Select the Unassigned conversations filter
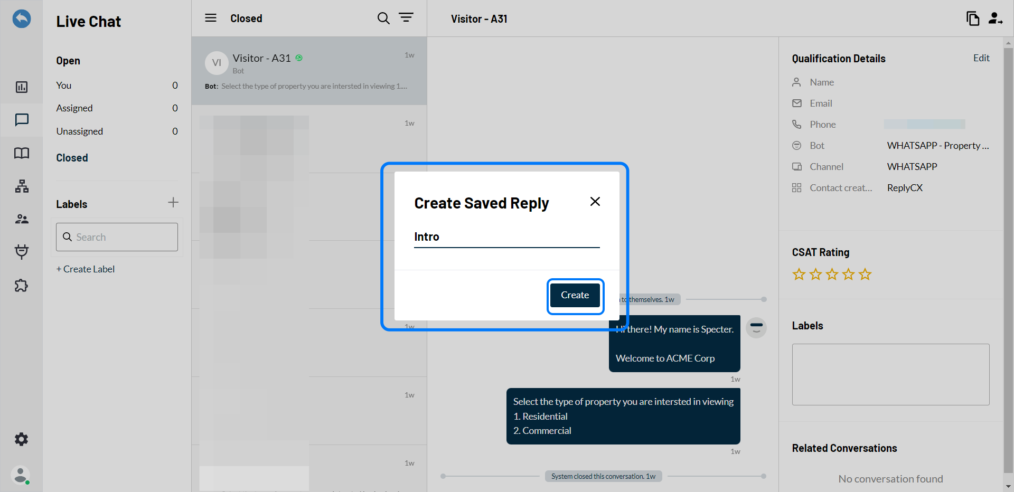The width and height of the screenshot is (1014, 492). 80,131
